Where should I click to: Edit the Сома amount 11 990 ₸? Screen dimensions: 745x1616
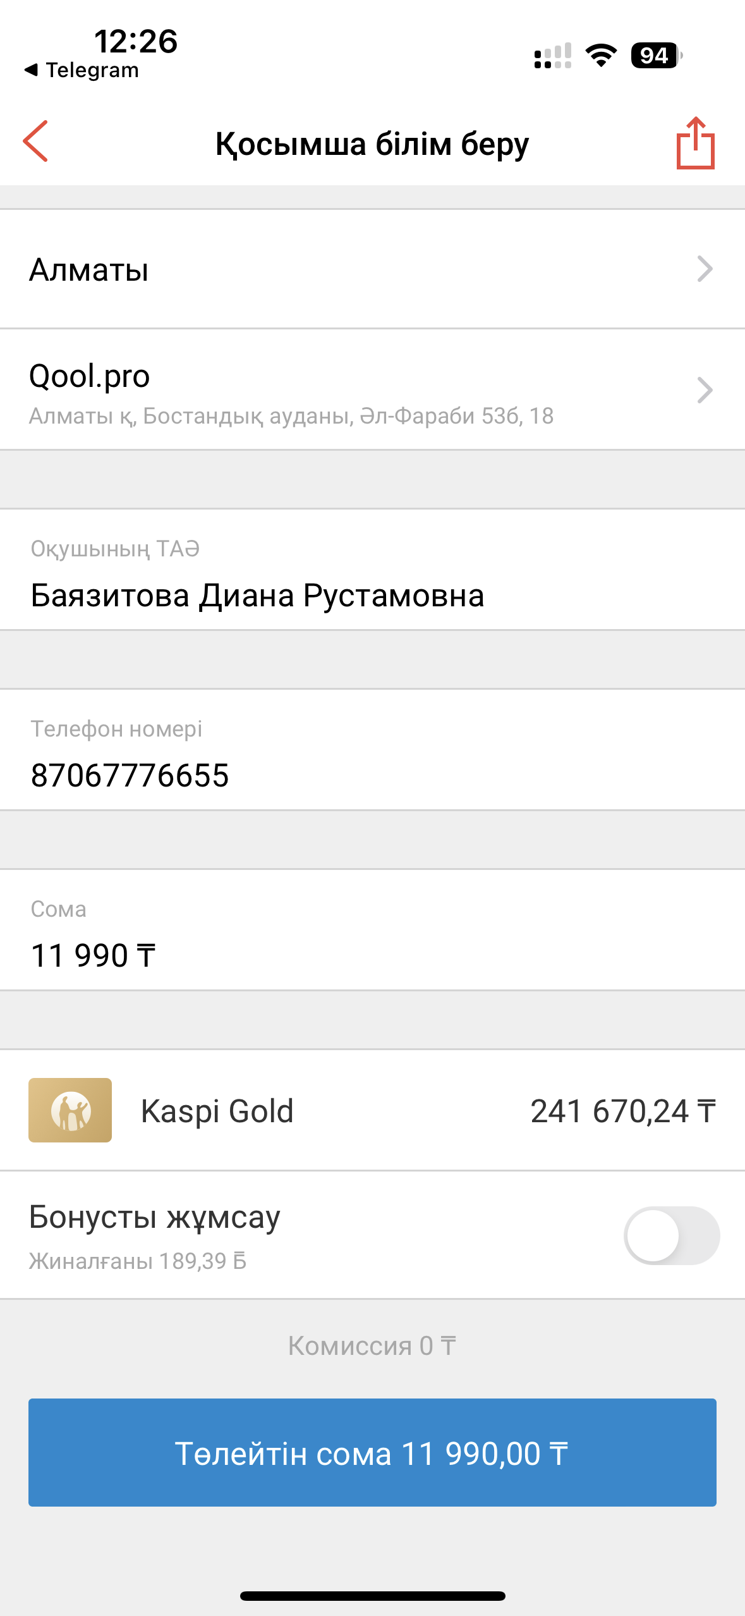[x=94, y=955]
